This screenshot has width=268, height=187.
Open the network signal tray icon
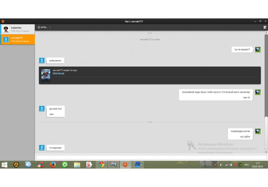[226, 165]
